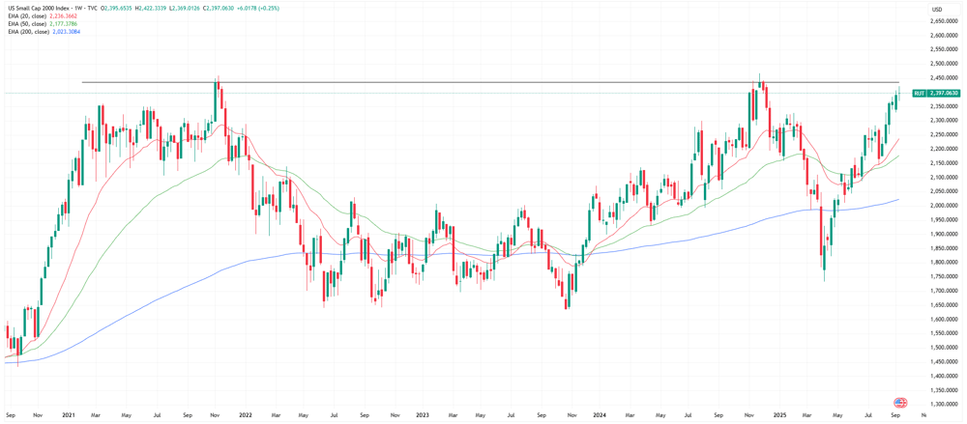
Task: Click the 2022 label on time axis
Action: pyautogui.click(x=245, y=416)
